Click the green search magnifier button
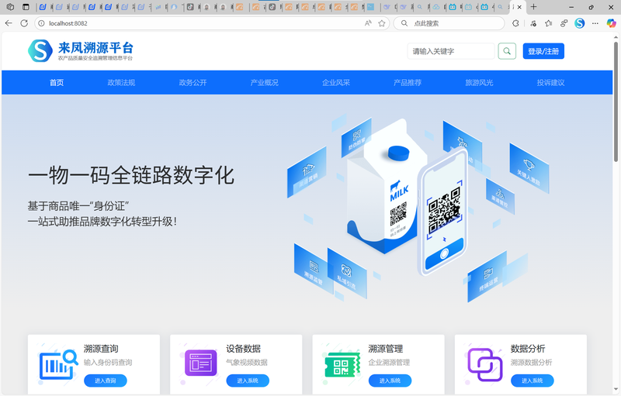This screenshot has height=396, width=621. point(507,51)
